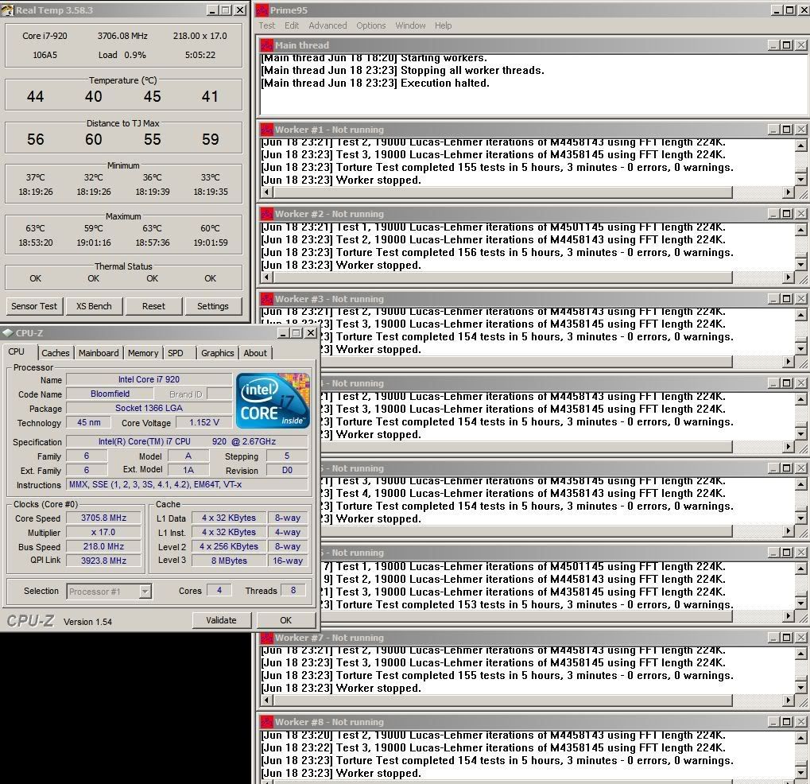Switch to the Mainboard tab in CPU-Z
Image resolution: width=810 pixels, height=784 pixels.
click(x=99, y=353)
